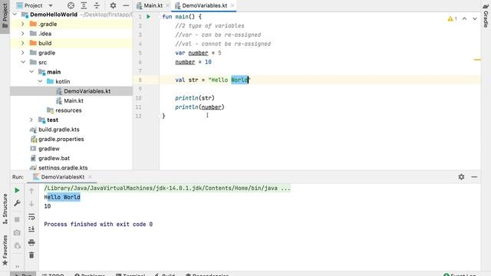Open Run panel settings gear
The width and height of the screenshot is (491, 276).
(x=461, y=177)
